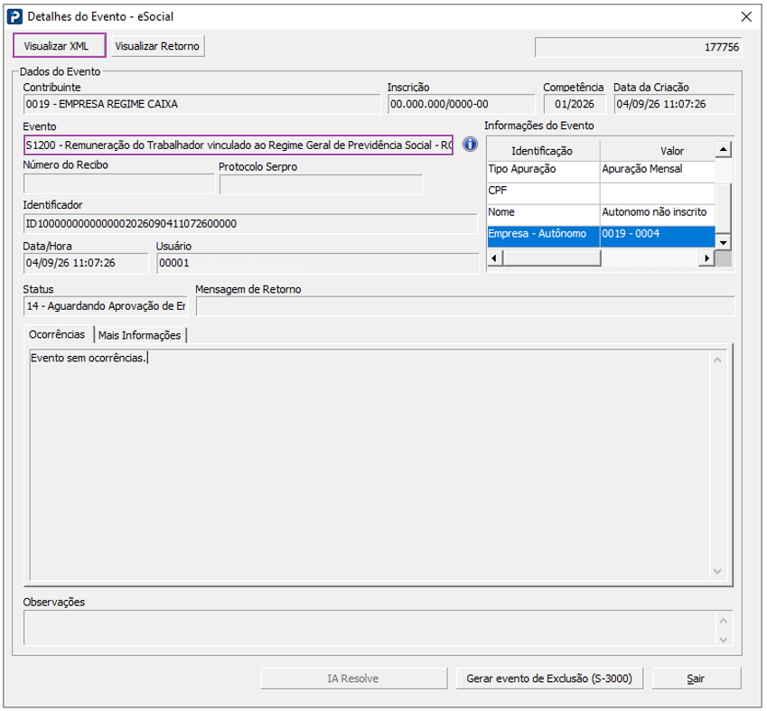Click the Sair button
This screenshot has width=767, height=711.
[x=696, y=678]
